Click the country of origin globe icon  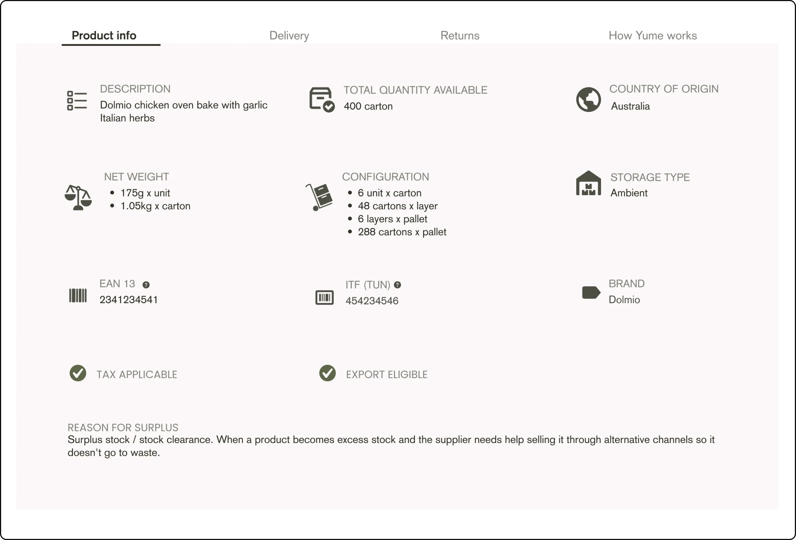coord(588,100)
